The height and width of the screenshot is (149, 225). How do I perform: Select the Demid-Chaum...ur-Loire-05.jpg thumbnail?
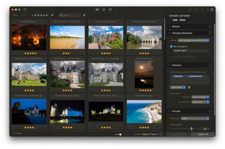(x=67, y=74)
